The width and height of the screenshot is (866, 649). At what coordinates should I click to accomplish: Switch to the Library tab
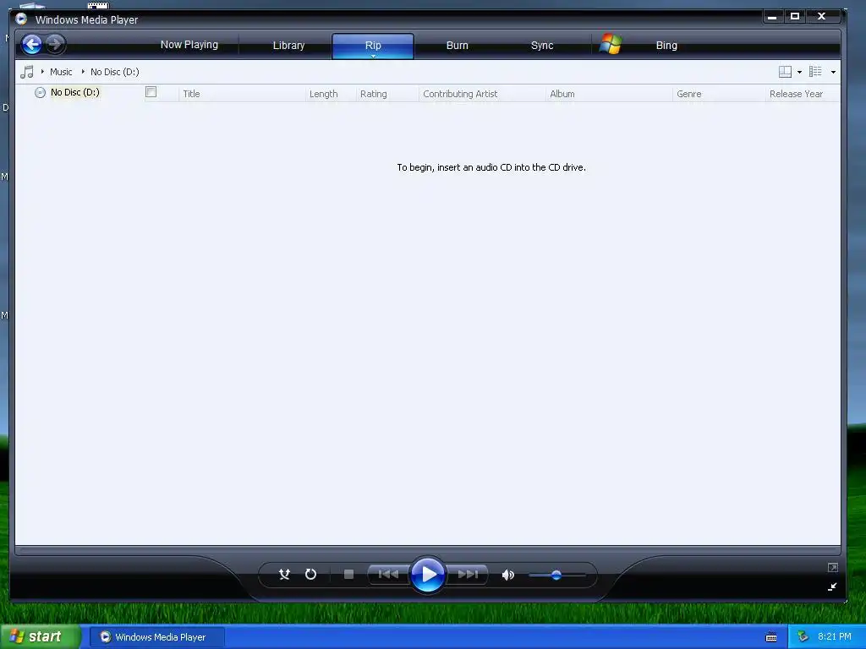(288, 46)
